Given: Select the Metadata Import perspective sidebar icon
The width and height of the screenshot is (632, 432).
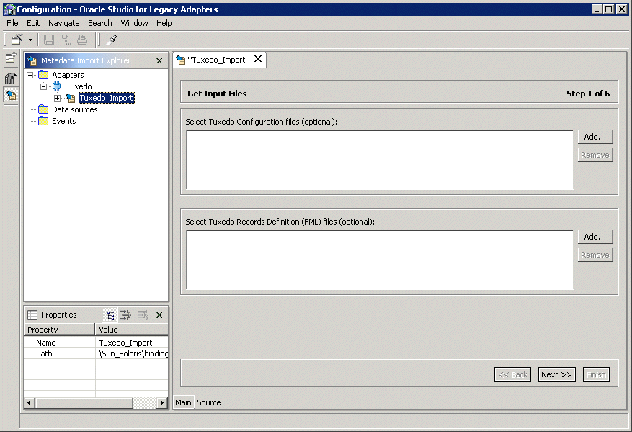Looking at the screenshot, I should (11, 96).
